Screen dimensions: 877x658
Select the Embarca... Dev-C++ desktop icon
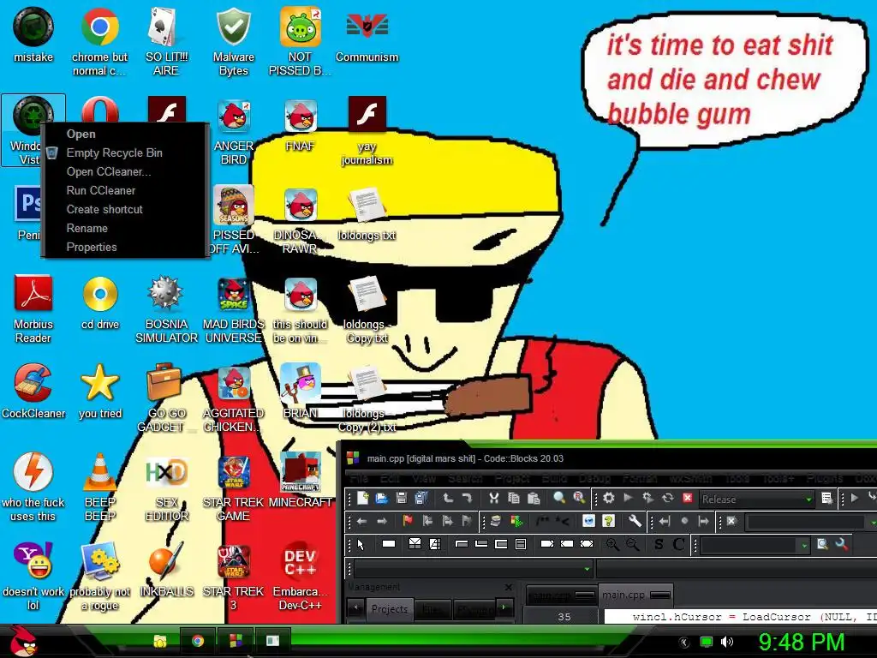coord(300,575)
